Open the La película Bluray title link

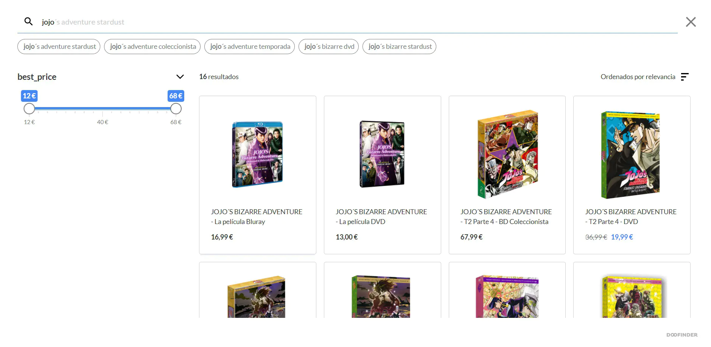tap(257, 217)
